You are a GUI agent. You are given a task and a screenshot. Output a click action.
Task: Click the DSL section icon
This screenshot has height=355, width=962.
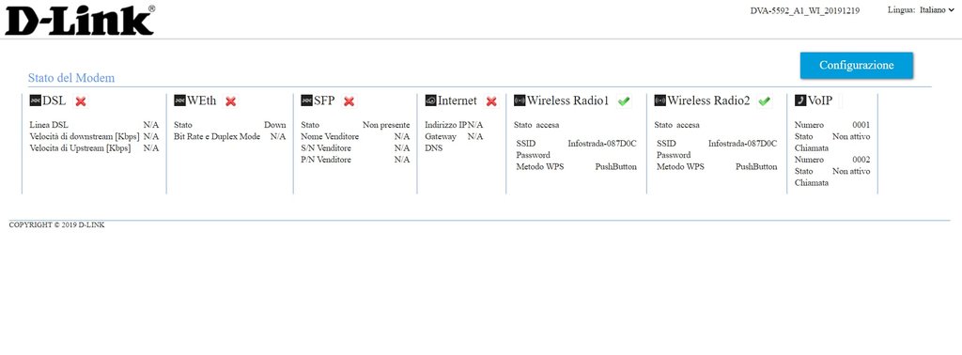pyautogui.click(x=36, y=100)
